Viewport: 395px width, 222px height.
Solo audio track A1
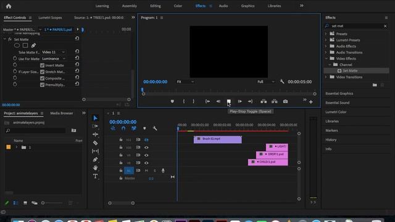click(155, 171)
